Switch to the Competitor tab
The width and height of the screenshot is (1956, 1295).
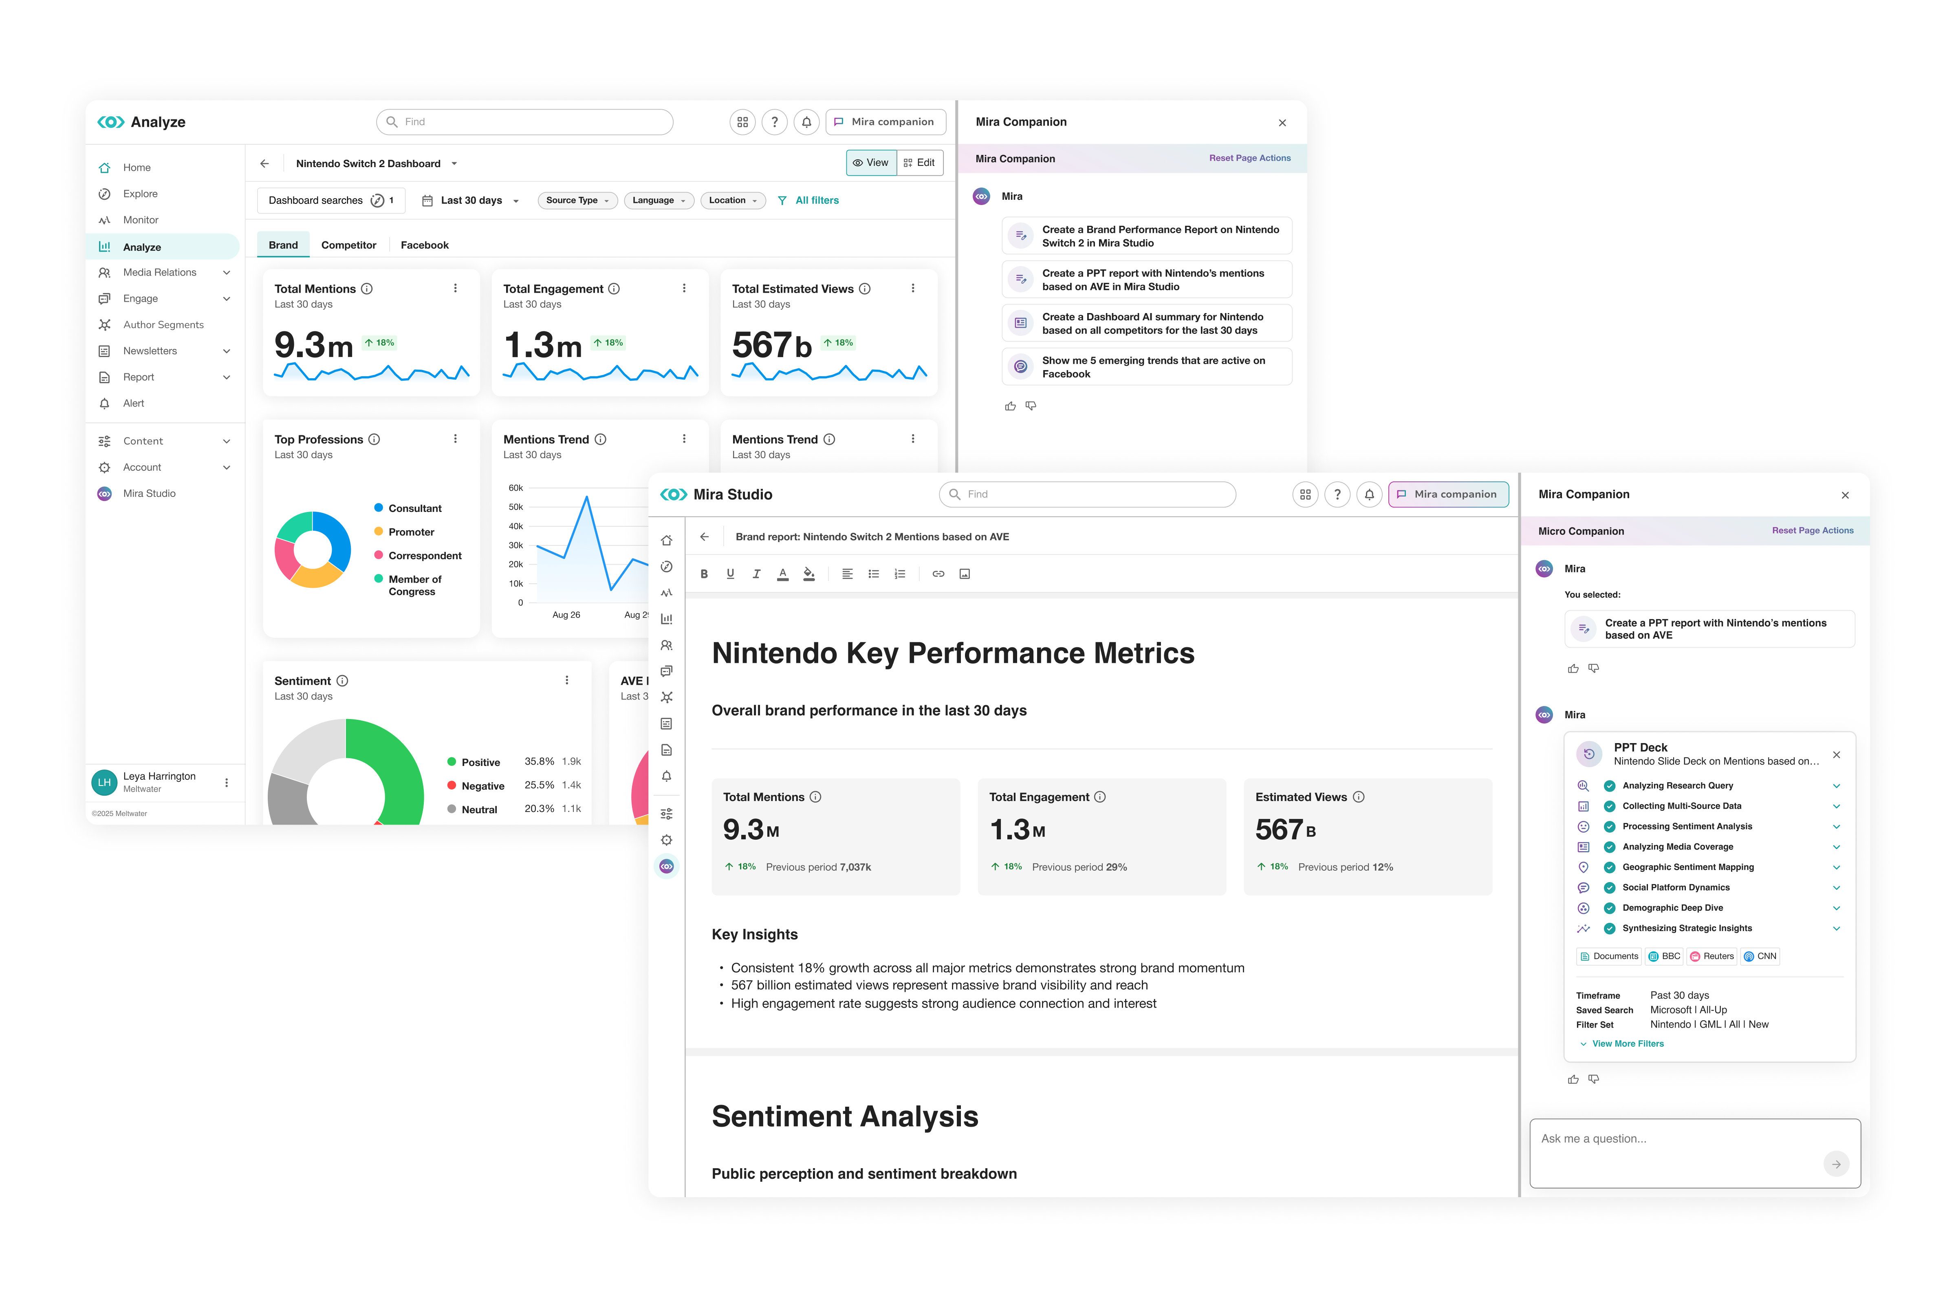point(348,245)
